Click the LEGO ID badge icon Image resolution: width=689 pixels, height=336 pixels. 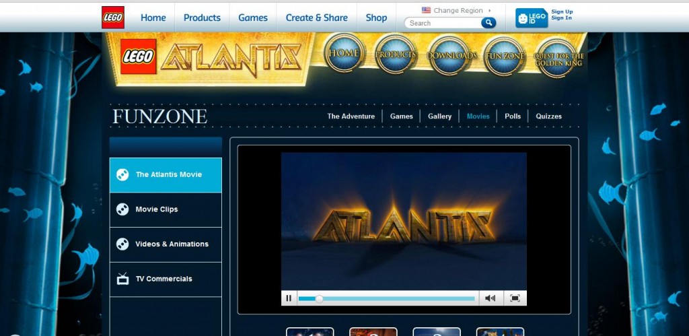(532, 18)
